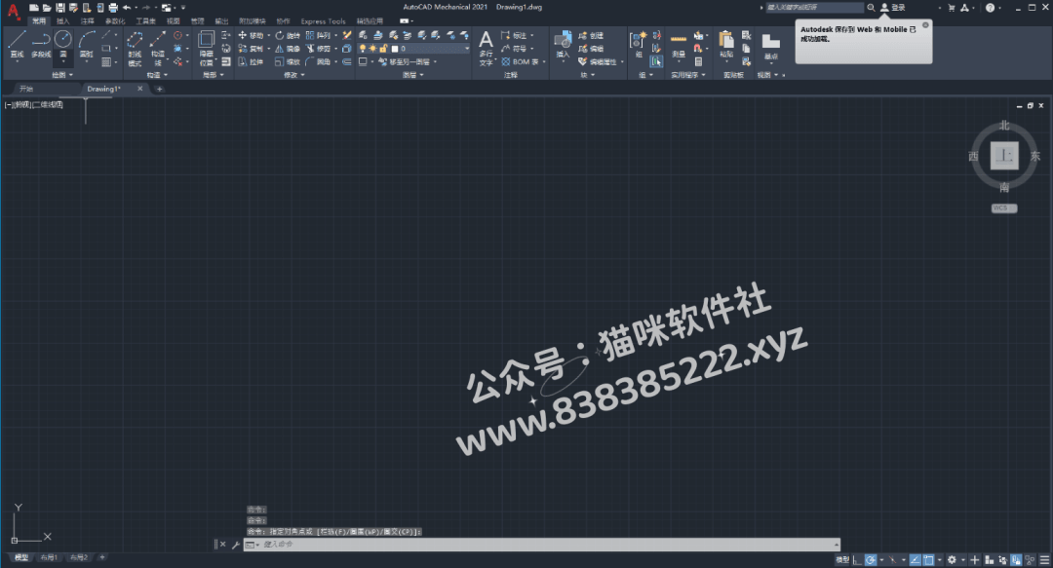1053x568 pixels.
Task: Toggle group selection highlighted icon in Group panel
Action: 656,61
